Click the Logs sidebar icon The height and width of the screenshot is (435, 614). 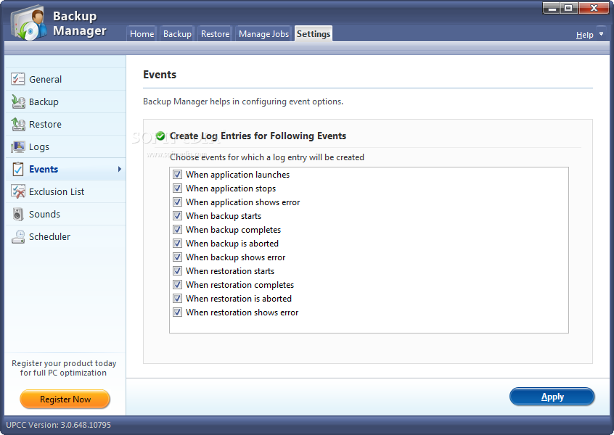pyautogui.click(x=18, y=146)
